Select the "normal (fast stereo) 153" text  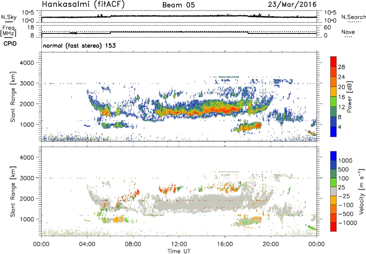[x=79, y=45]
